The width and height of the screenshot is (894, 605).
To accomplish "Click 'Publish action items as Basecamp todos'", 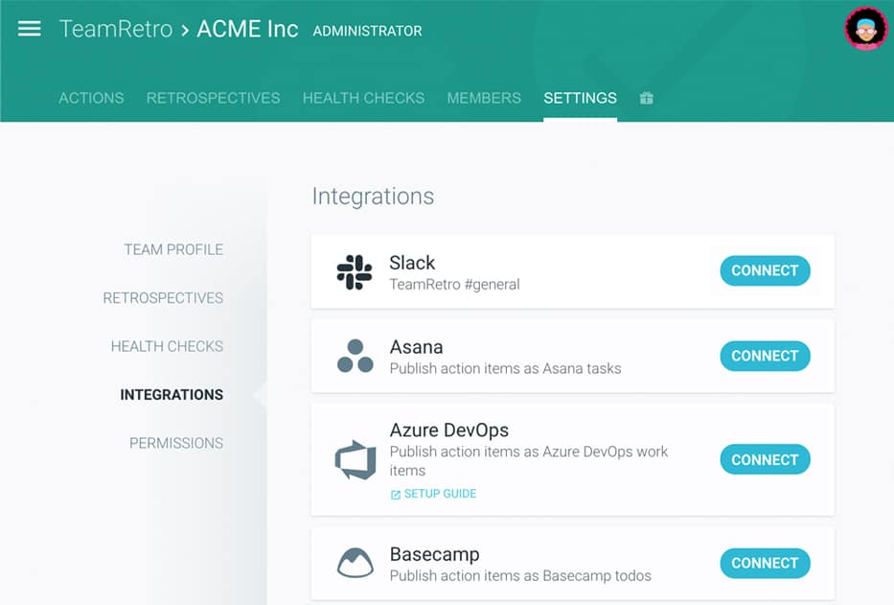I will pyautogui.click(x=520, y=576).
